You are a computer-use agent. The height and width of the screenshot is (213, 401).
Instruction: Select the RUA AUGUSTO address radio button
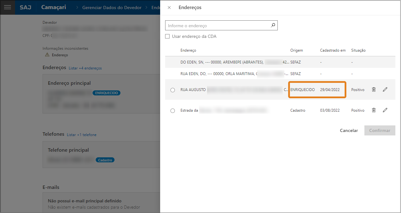coord(172,89)
